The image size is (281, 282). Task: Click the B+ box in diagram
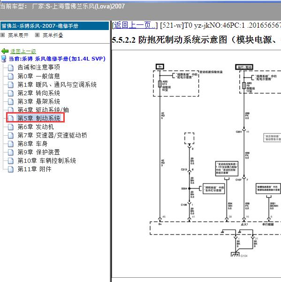(160, 67)
